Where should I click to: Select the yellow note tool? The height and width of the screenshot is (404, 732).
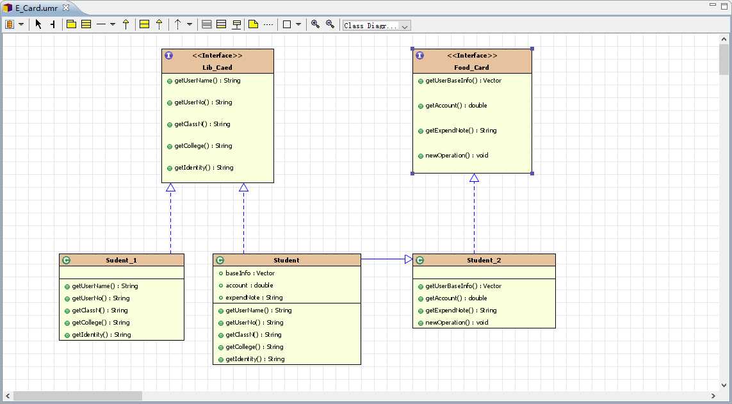click(254, 24)
